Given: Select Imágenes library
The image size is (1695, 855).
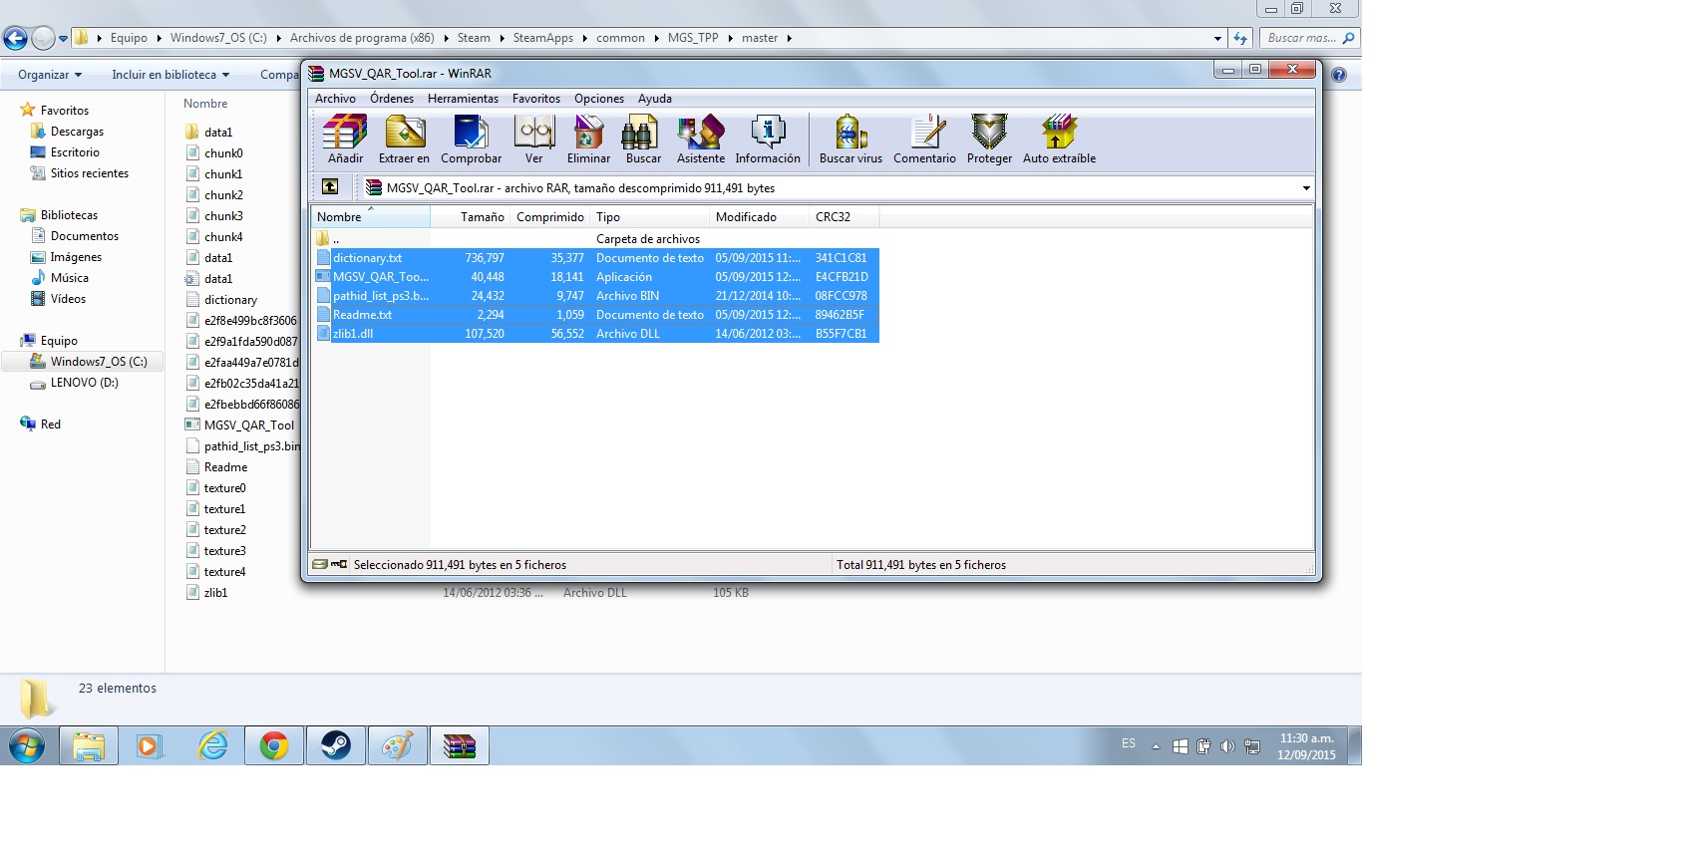Looking at the screenshot, I should pos(76,257).
